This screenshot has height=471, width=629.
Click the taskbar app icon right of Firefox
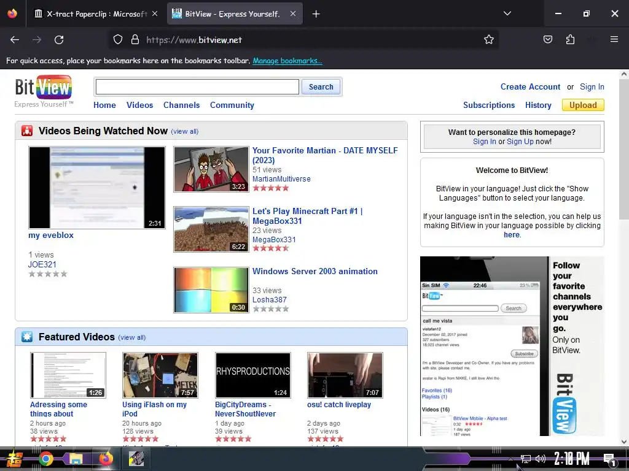click(136, 459)
